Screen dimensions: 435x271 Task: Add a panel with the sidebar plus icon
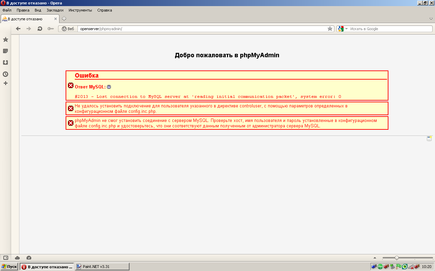[5, 83]
